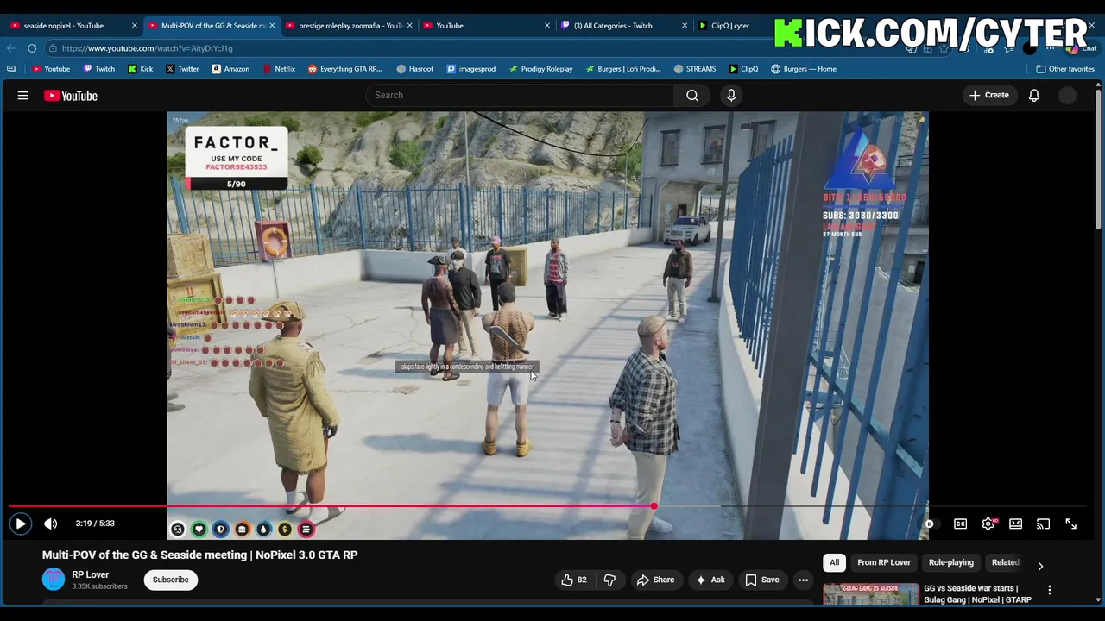Select Related filter chip
Screen dimensions: 1105x621
click(1005, 562)
